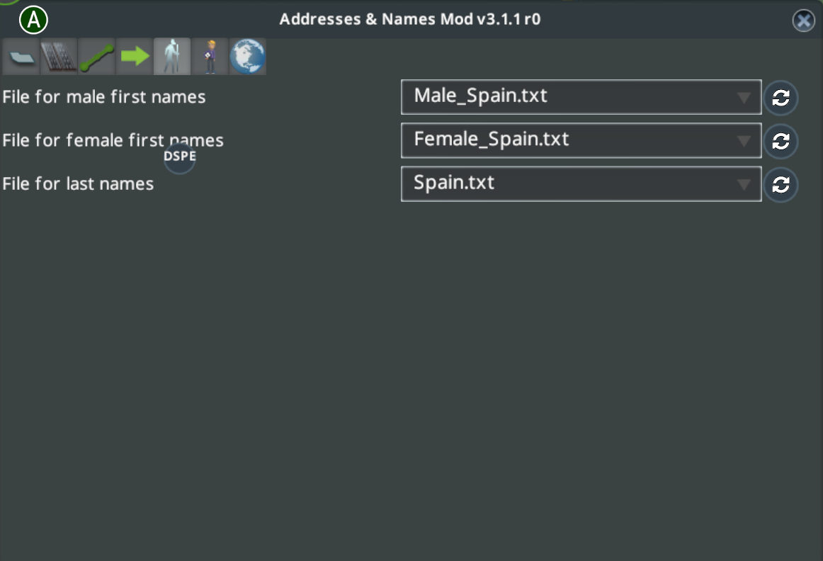Reload the last names file list

(x=781, y=185)
